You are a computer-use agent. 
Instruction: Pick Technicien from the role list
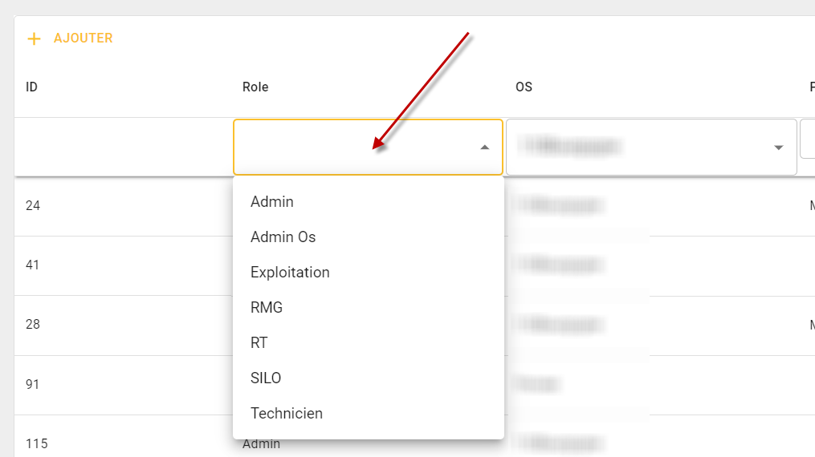point(287,414)
